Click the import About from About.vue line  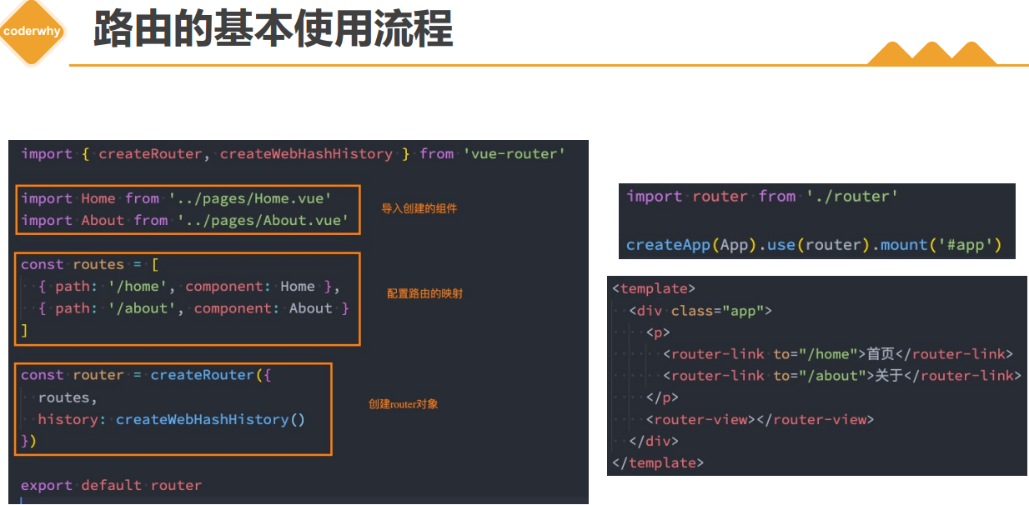point(181,220)
